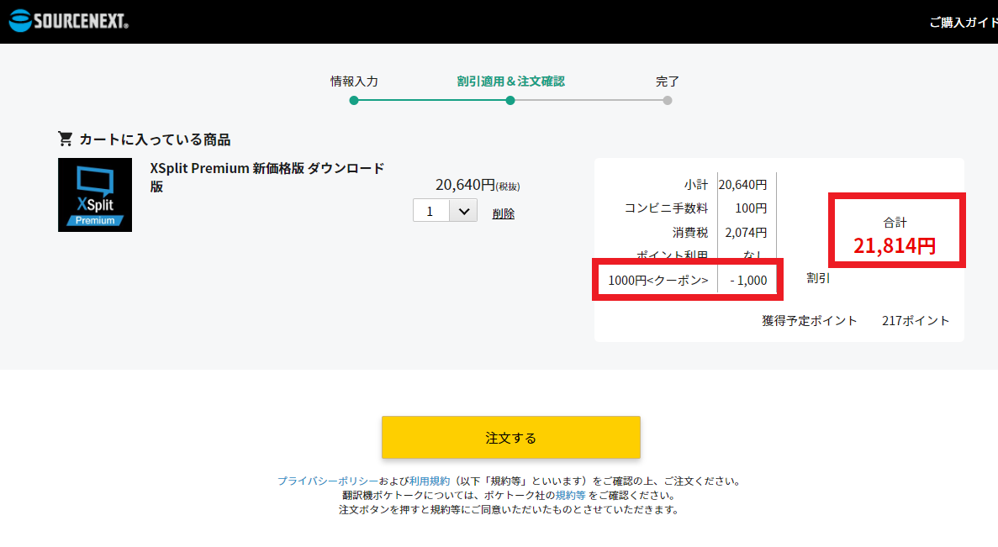Click the green dot under 割引適用＆注文確認 step
Image resolution: width=998 pixels, height=547 pixels.
tap(510, 101)
